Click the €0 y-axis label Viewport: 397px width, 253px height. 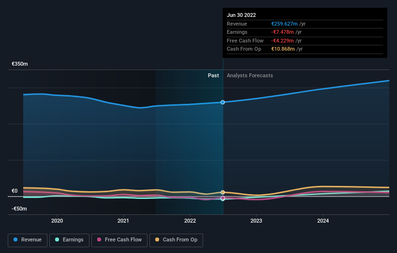pyautogui.click(x=15, y=191)
